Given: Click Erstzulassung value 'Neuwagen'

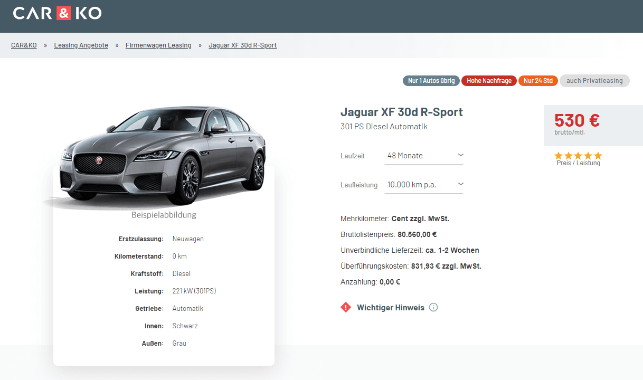Looking at the screenshot, I should [x=188, y=239].
